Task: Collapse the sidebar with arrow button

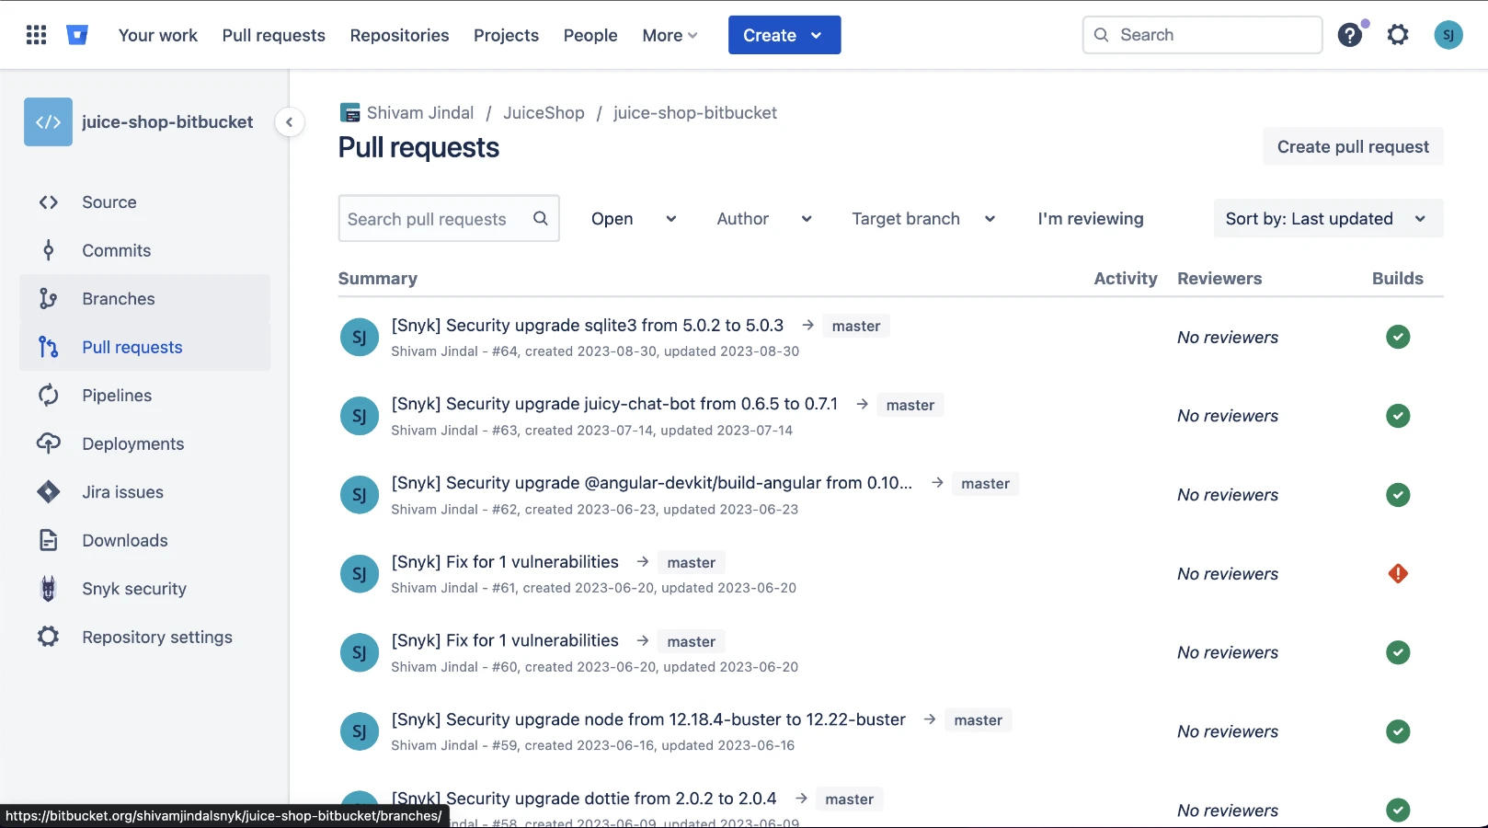Action: coord(289,121)
